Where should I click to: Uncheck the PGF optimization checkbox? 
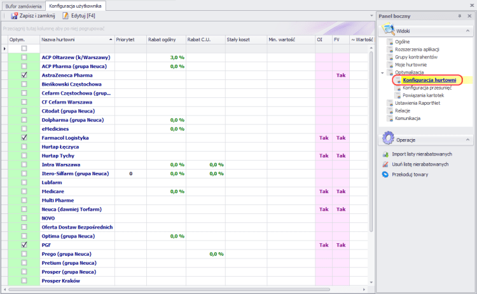(24, 244)
